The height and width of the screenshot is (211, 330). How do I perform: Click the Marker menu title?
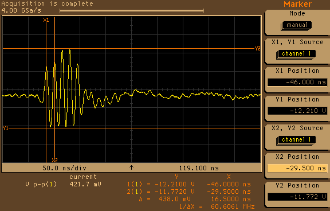pos(297,4)
